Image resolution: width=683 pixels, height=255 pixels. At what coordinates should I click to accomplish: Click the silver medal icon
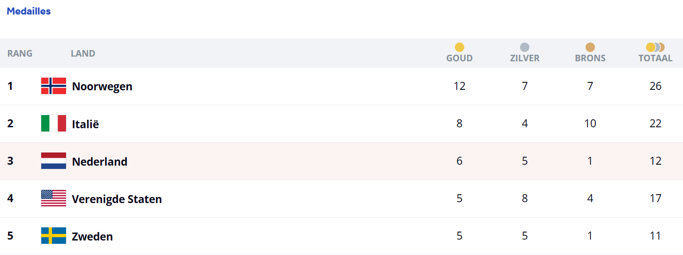(x=525, y=47)
